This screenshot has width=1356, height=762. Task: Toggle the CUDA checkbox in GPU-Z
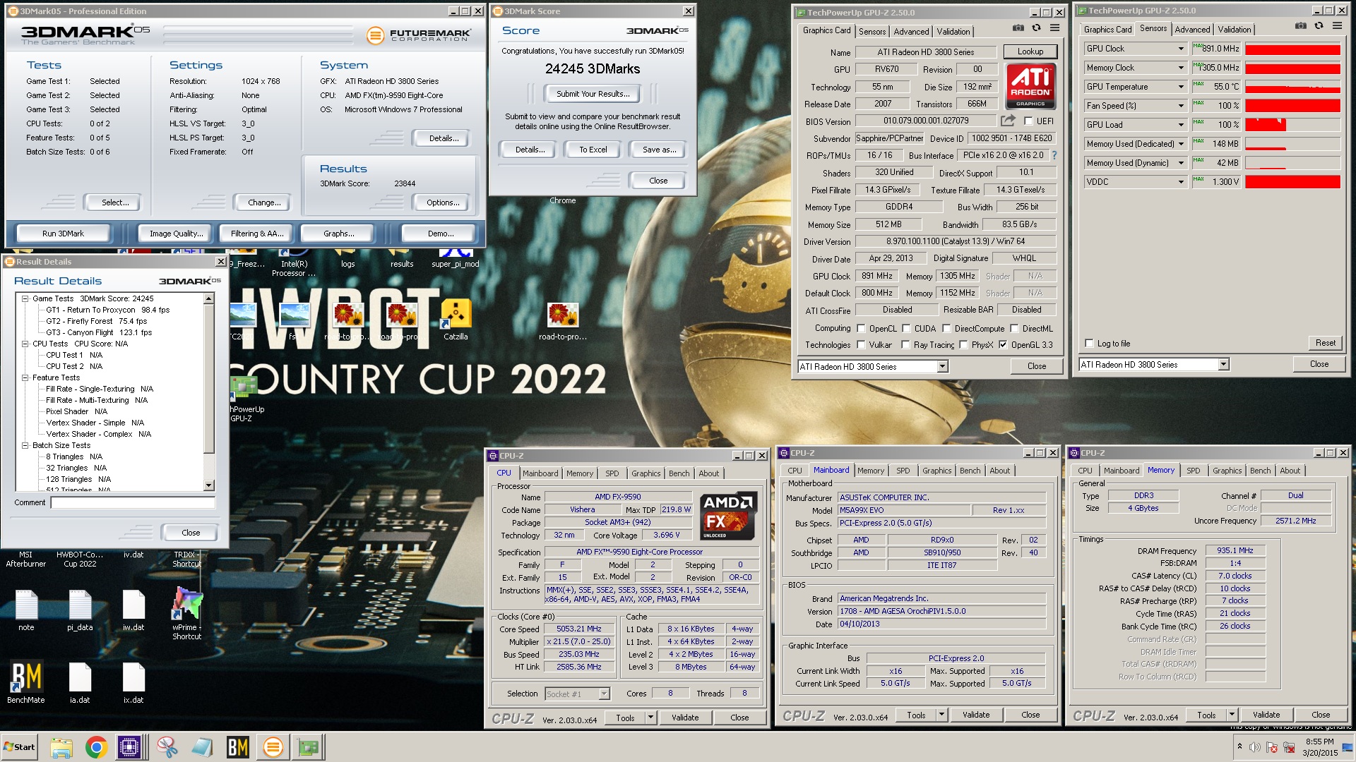point(906,329)
